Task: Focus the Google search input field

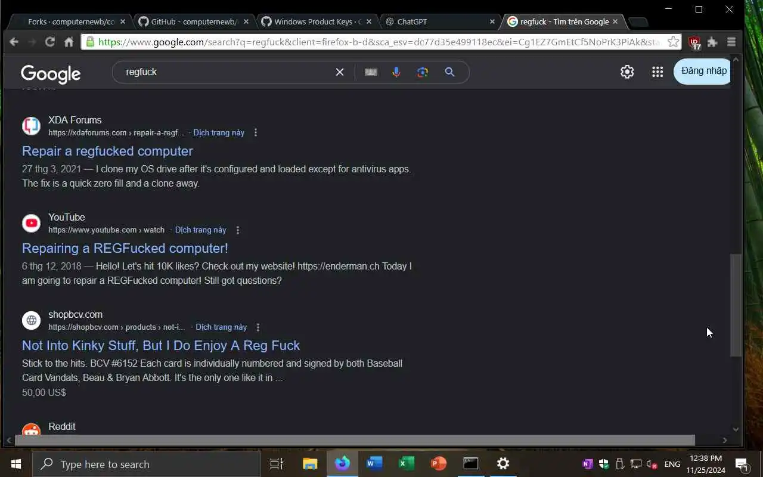Action: tap(227, 72)
